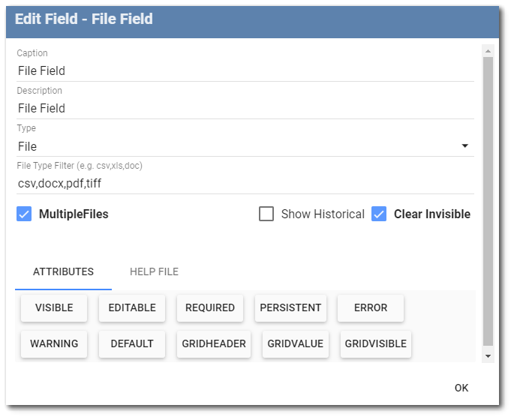Click the ERROR attribute button
This screenshot has width=511, height=417.
[x=371, y=307]
